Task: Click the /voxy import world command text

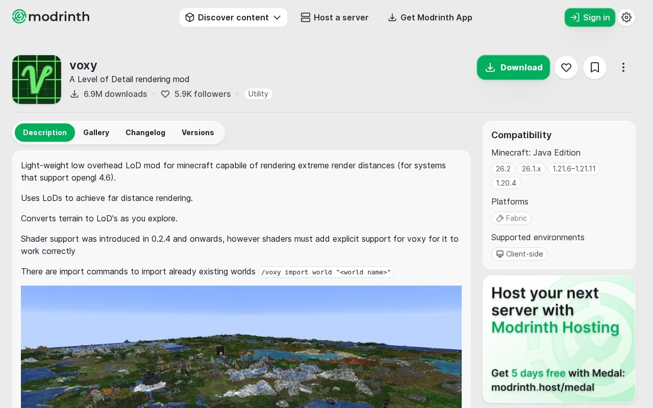Action: point(326,272)
